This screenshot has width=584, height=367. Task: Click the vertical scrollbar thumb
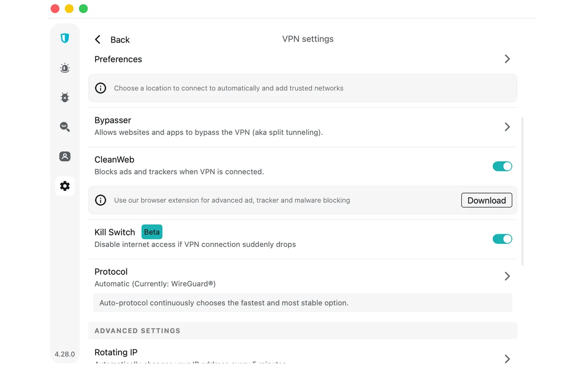pyautogui.click(x=522, y=191)
